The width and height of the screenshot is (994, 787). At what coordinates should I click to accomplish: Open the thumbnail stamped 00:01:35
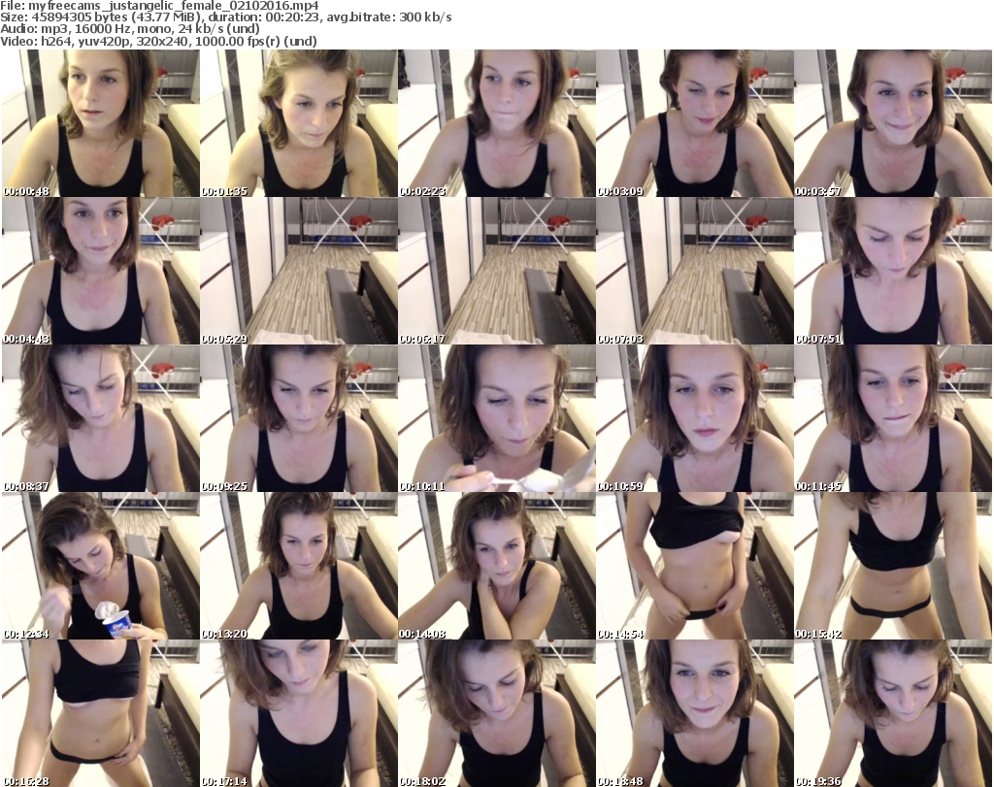coord(299,123)
